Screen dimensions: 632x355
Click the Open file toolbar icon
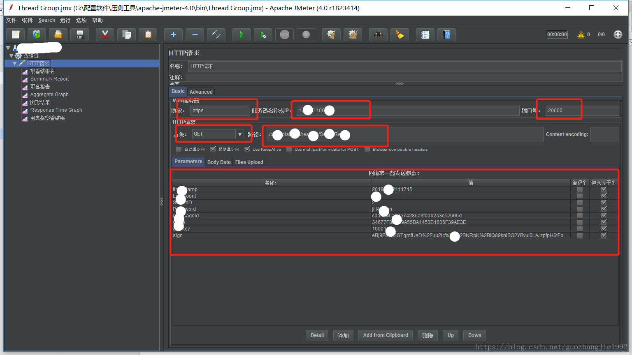coord(58,35)
